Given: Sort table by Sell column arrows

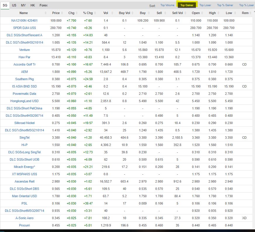Looking at the screenshot, I should coord(166,13).
